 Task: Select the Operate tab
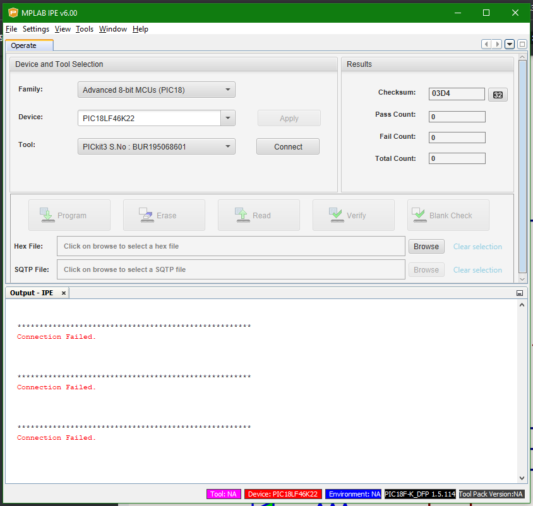coord(29,45)
